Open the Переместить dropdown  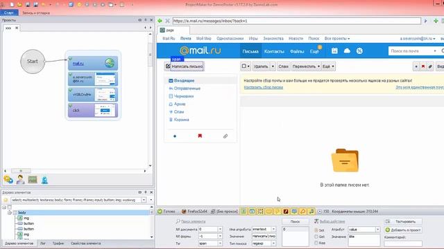[x=306, y=66]
